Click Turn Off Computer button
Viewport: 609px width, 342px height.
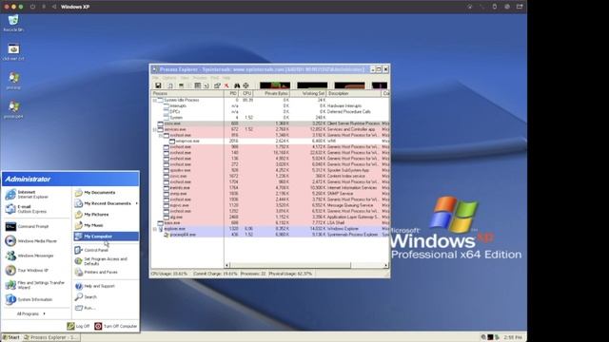116,326
